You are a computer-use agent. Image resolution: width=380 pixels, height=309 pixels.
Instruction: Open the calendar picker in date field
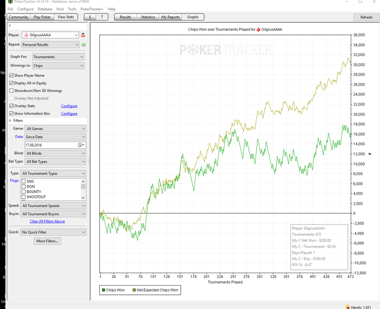[80, 145]
